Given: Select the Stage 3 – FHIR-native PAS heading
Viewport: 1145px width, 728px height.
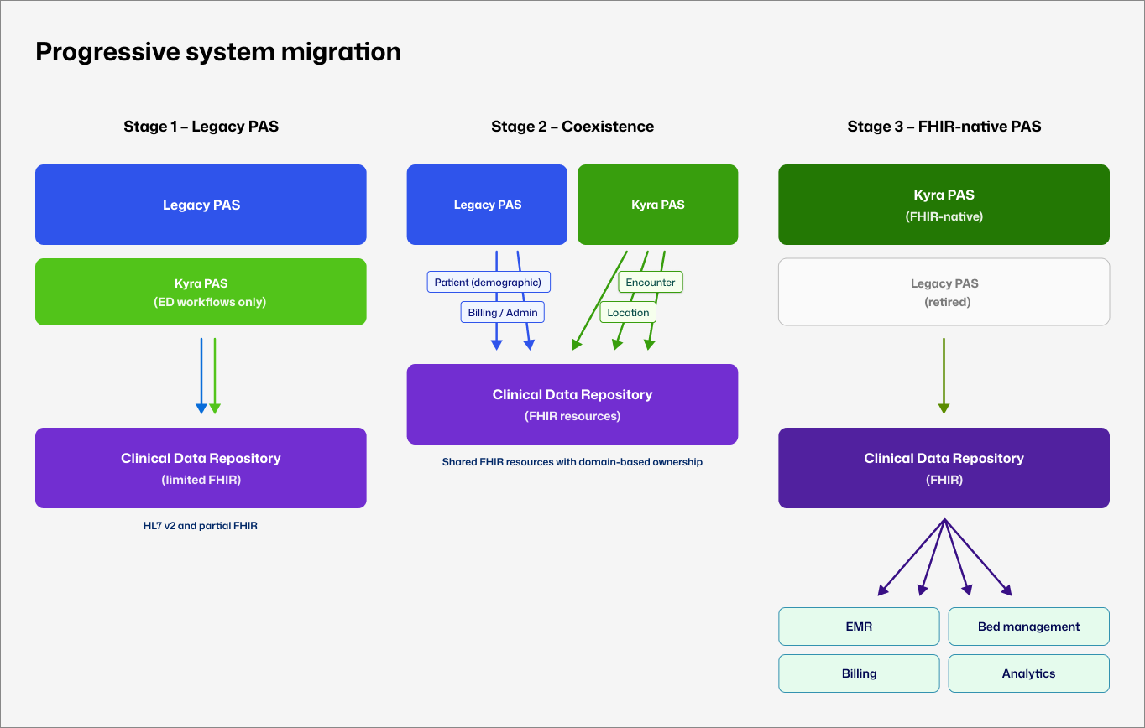Looking at the screenshot, I should pyautogui.click(x=944, y=126).
